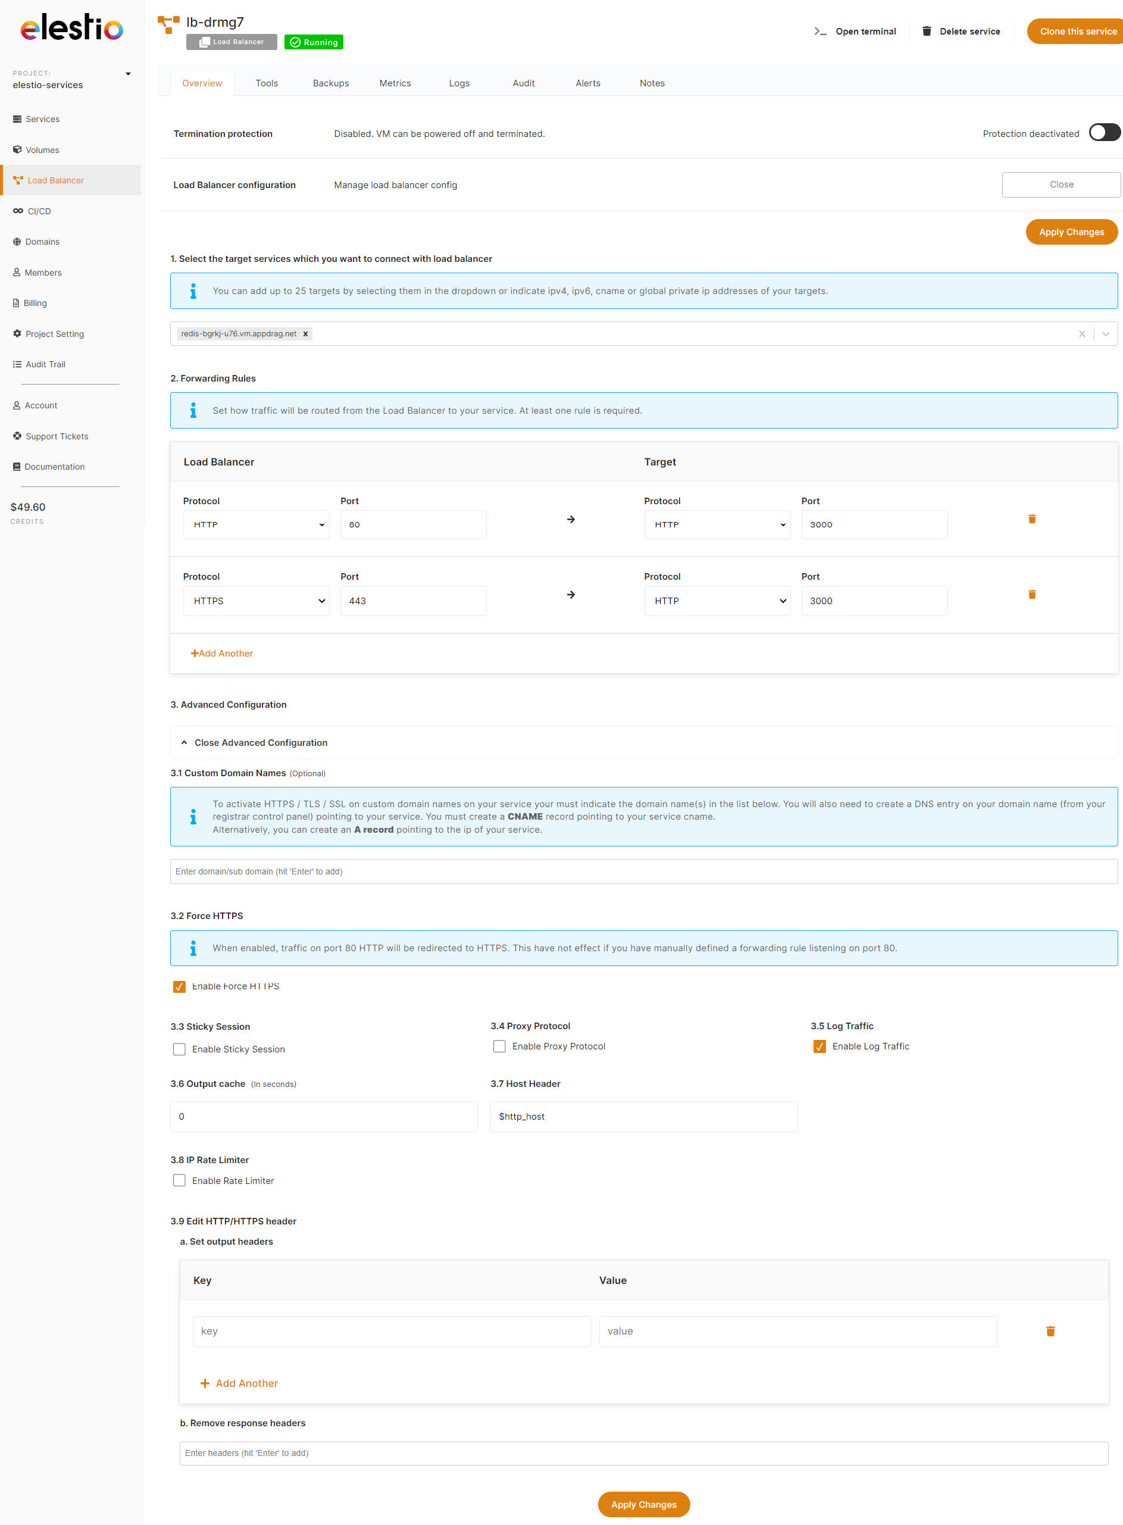Uncheck Enable Force HTTPS
The image size is (1123, 1525).
(x=179, y=986)
